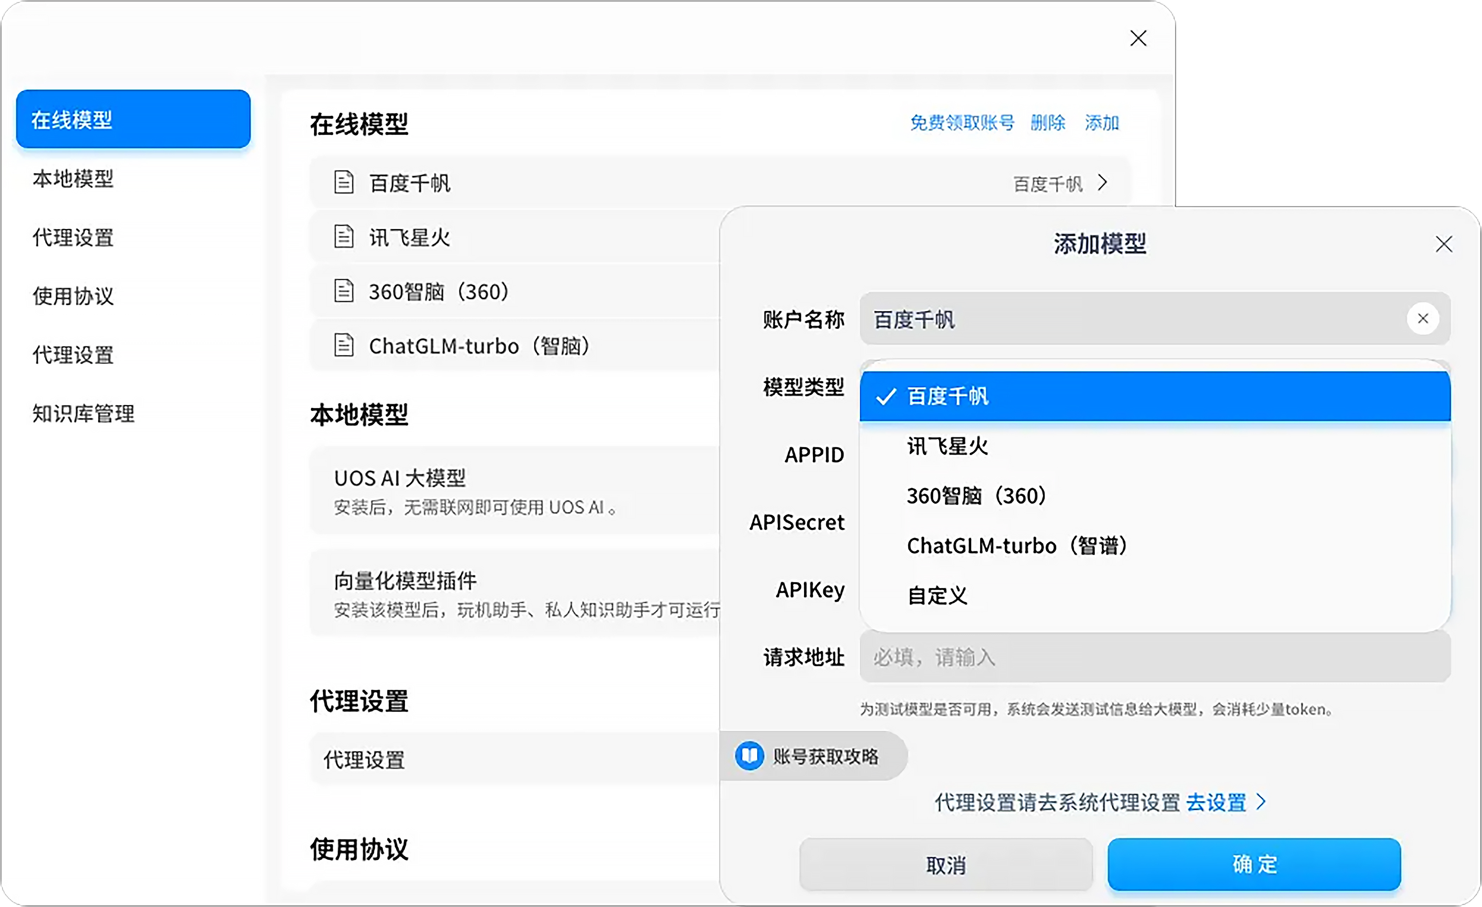The height and width of the screenshot is (907, 1482).
Task: Click the 代理设置 row in the settings panel
Action: [x=515, y=759]
